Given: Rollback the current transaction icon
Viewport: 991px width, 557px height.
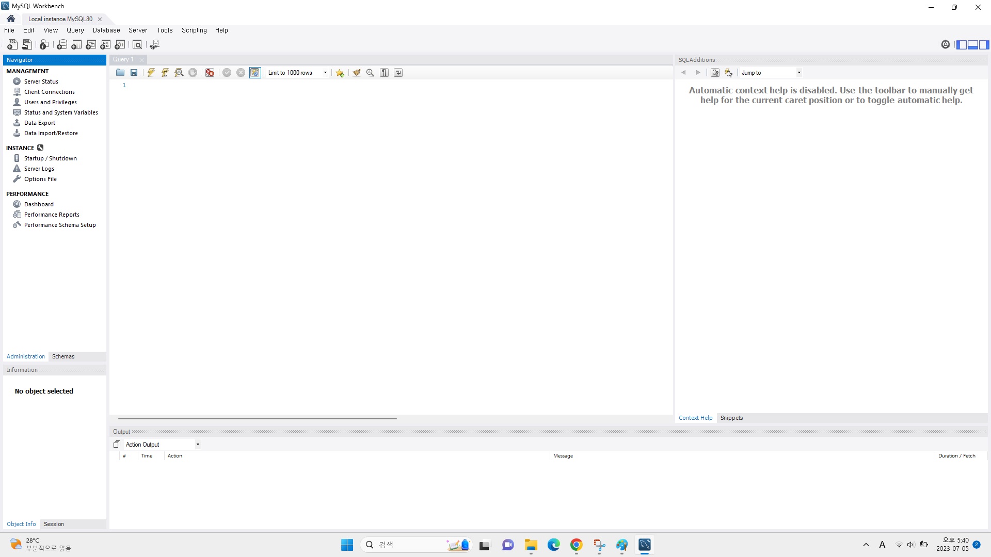Looking at the screenshot, I should point(241,73).
